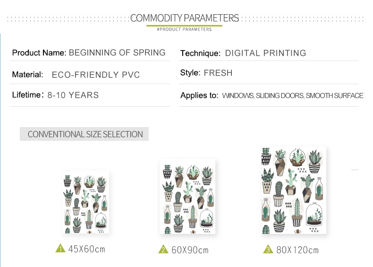Click the Commodity Parameters heading
This screenshot has height=267, width=373.
pyautogui.click(x=185, y=18)
